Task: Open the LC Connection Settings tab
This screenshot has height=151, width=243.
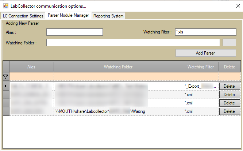Action: coord(23,16)
